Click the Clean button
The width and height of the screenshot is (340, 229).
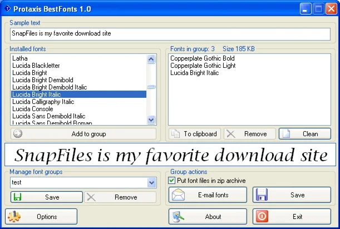(305, 133)
